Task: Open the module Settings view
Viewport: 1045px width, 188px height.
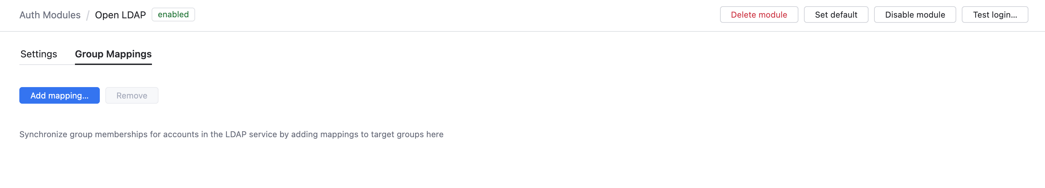Action: click(39, 54)
